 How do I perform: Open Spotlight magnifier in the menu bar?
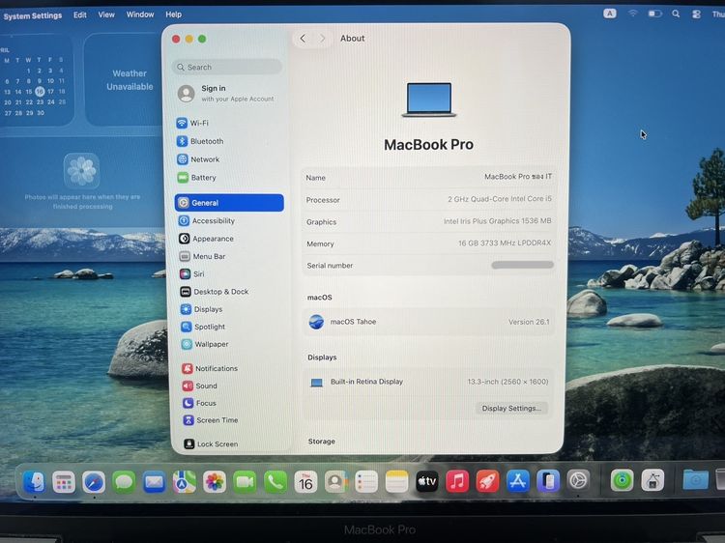point(676,14)
